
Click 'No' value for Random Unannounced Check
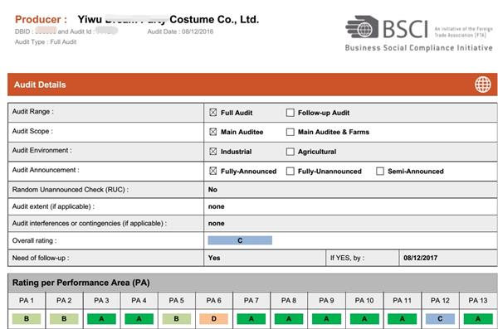coord(212,190)
